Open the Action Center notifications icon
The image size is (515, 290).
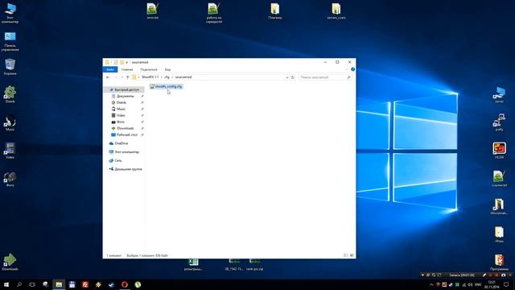tap(506, 284)
